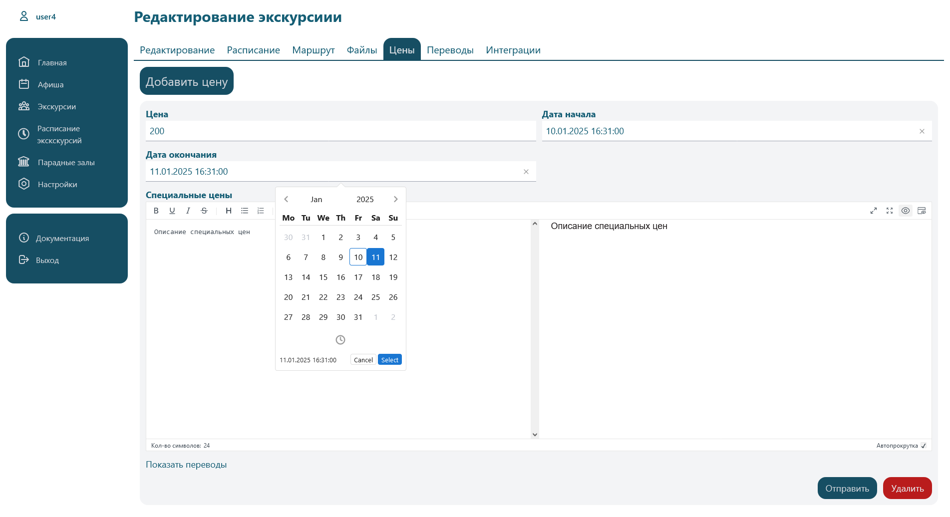The width and height of the screenshot is (950, 517).
Task: Open the Jan month selector
Action: [x=317, y=199]
